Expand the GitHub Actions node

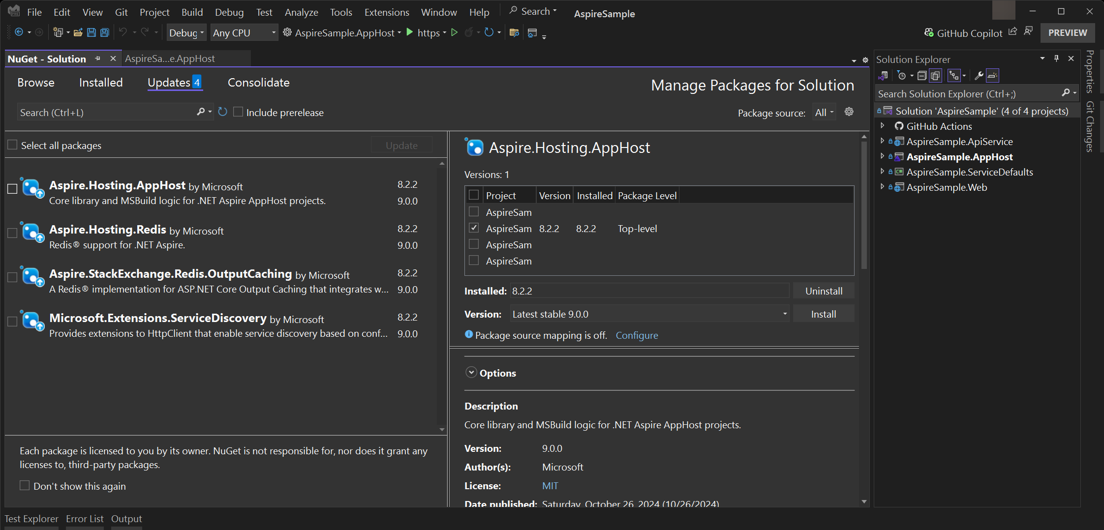click(883, 126)
